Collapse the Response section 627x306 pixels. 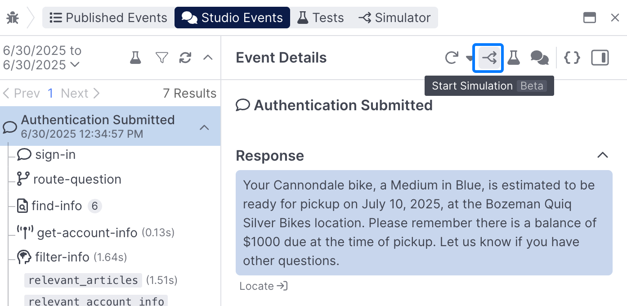click(x=602, y=155)
